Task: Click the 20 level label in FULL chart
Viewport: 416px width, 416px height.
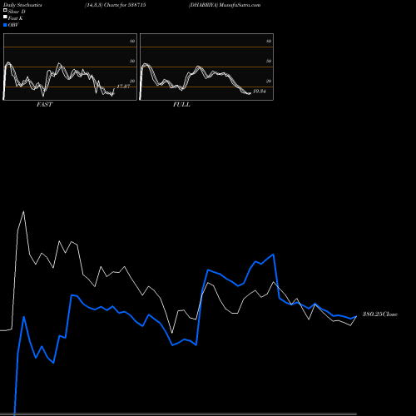Action: pyautogui.click(x=269, y=81)
